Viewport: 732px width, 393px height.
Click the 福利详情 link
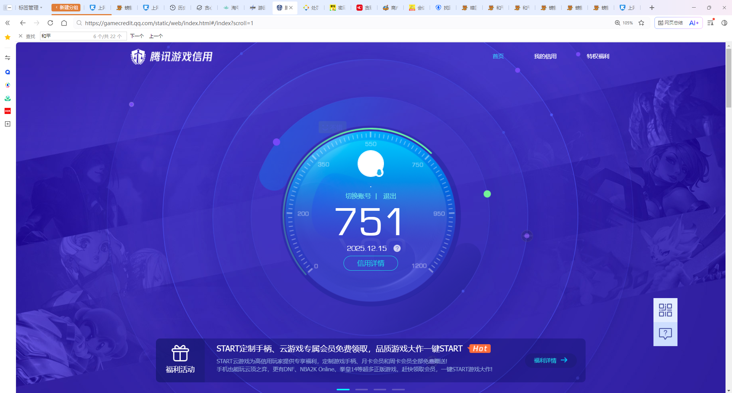pyautogui.click(x=551, y=360)
